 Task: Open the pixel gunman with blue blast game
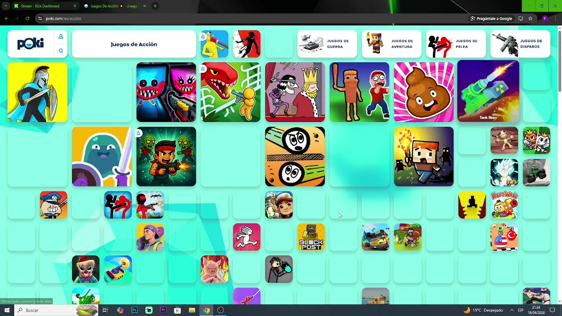click(x=279, y=269)
